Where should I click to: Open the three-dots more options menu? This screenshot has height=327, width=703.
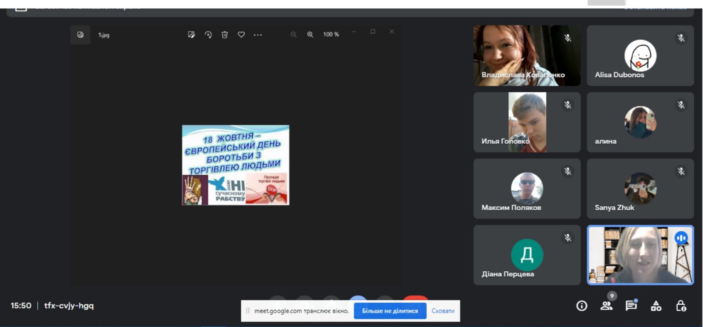click(258, 35)
